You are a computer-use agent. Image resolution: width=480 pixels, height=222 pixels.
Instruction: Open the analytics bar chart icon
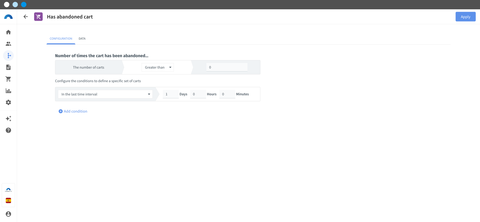8,91
